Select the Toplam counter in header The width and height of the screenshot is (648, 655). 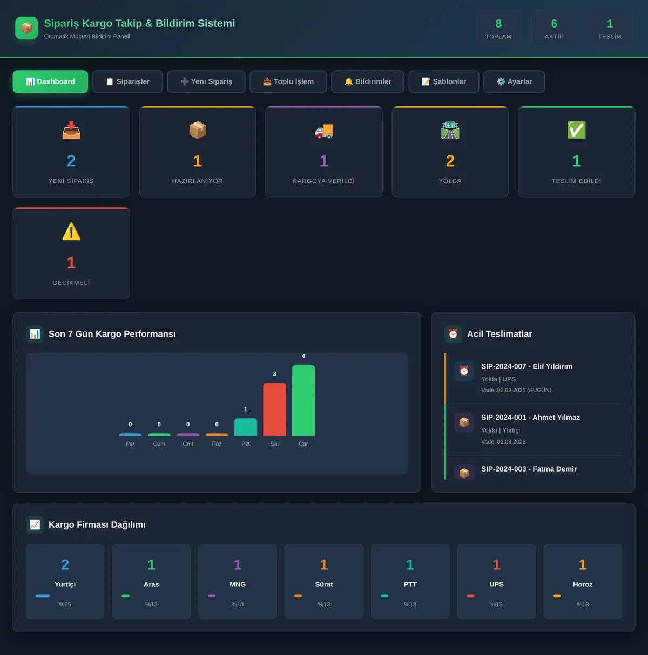tap(498, 29)
